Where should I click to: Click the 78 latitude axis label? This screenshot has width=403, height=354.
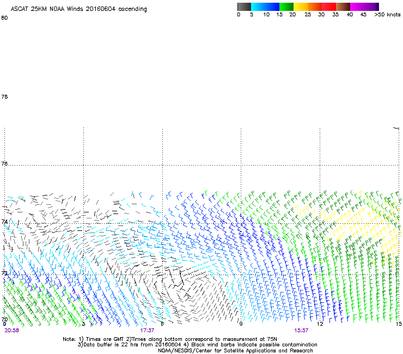point(4,96)
